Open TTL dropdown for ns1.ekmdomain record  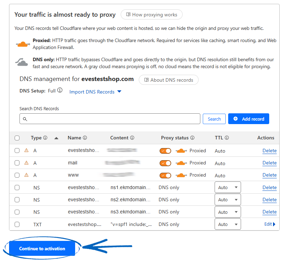tap(228, 187)
